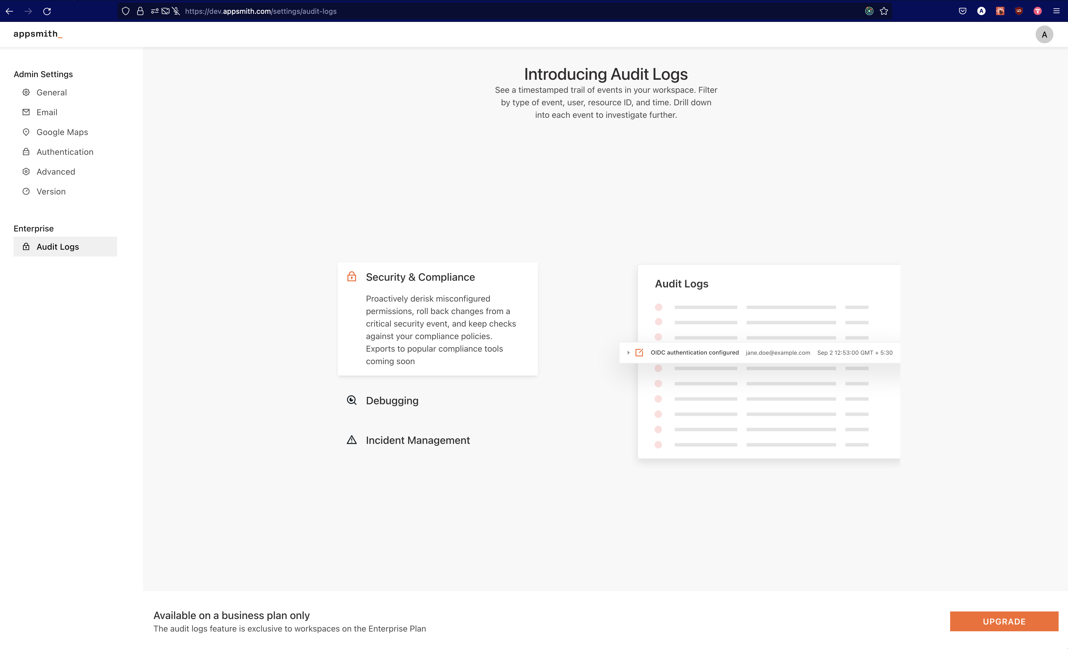Click the Advanced settings hexagon icon
The width and height of the screenshot is (1068, 649).
pos(26,172)
